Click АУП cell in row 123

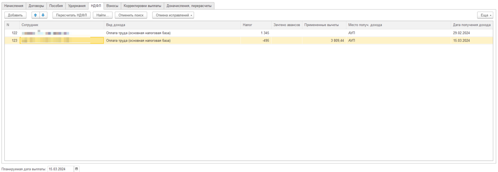pyautogui.click(x=398, y=40)
